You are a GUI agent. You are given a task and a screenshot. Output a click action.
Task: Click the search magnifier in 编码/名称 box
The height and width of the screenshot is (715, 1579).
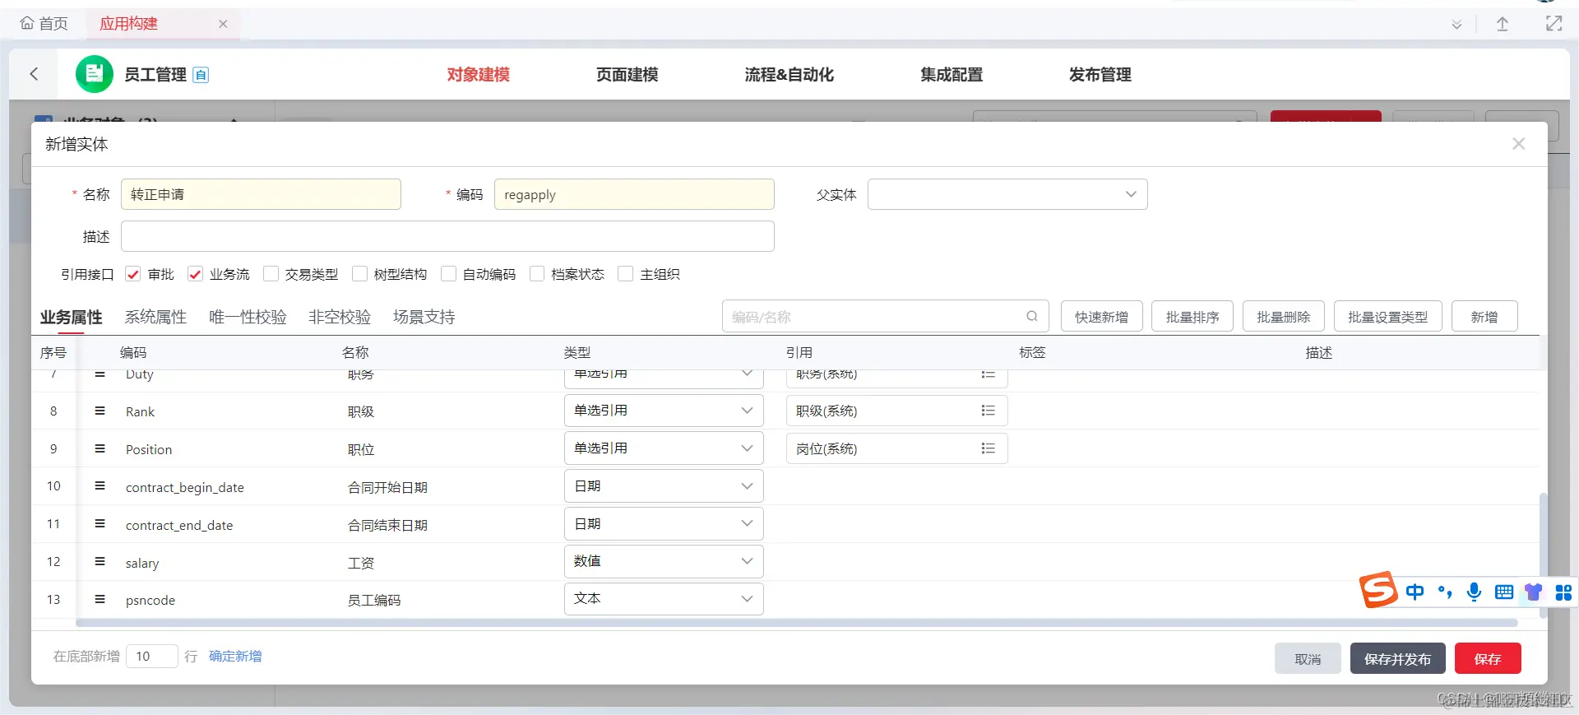(x=1032, y=316)
